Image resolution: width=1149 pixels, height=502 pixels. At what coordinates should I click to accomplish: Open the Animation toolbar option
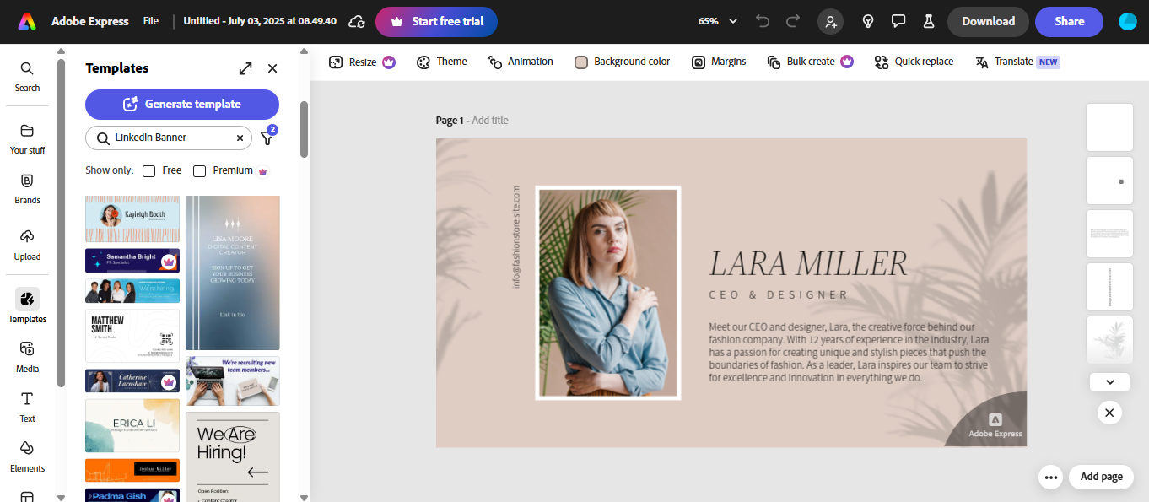[521, 62]
